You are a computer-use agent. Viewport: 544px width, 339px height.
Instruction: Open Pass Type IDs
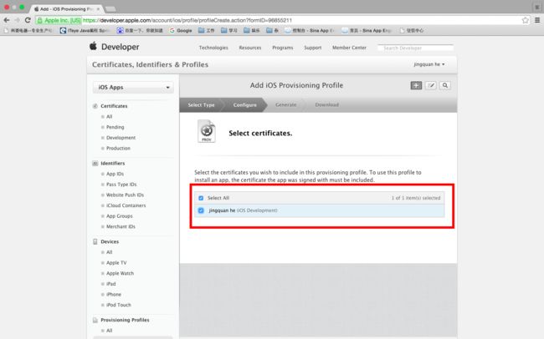click(121, 185)
